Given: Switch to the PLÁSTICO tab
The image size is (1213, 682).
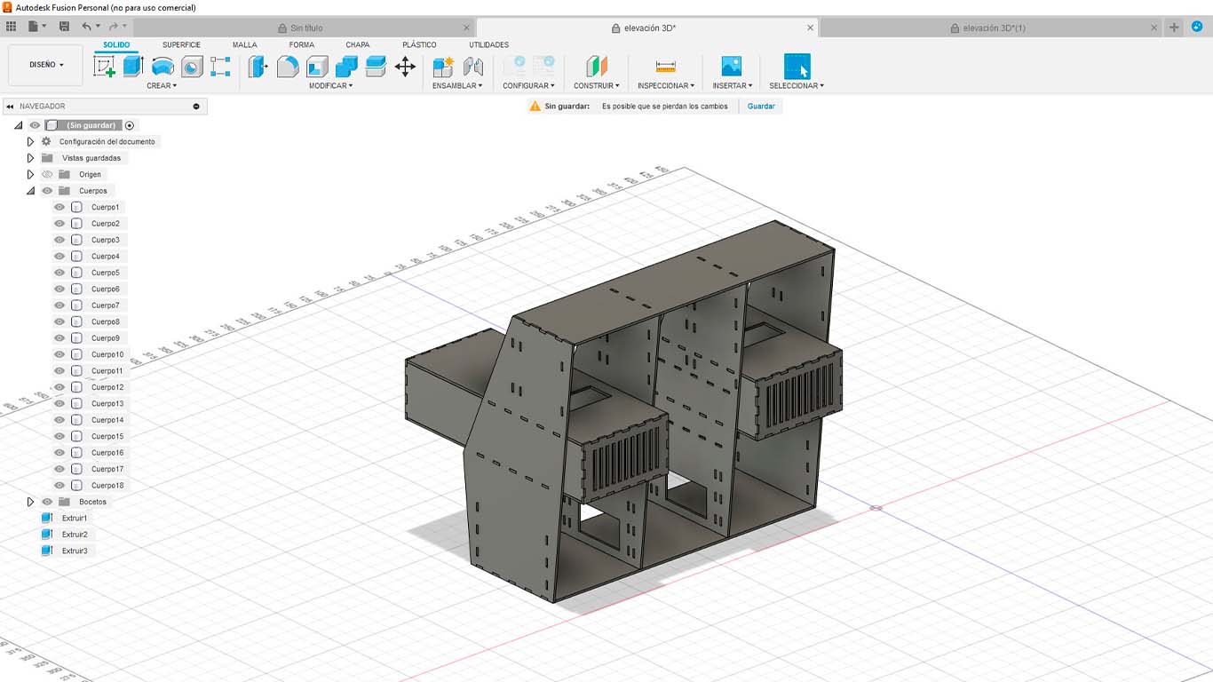Looking at the screenshot, I should [x=419, y=44].
